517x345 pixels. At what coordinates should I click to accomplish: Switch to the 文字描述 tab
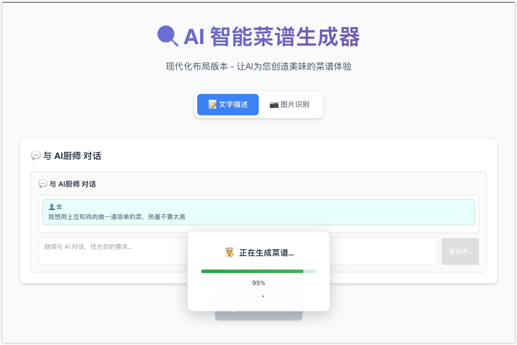click(228, 105)
